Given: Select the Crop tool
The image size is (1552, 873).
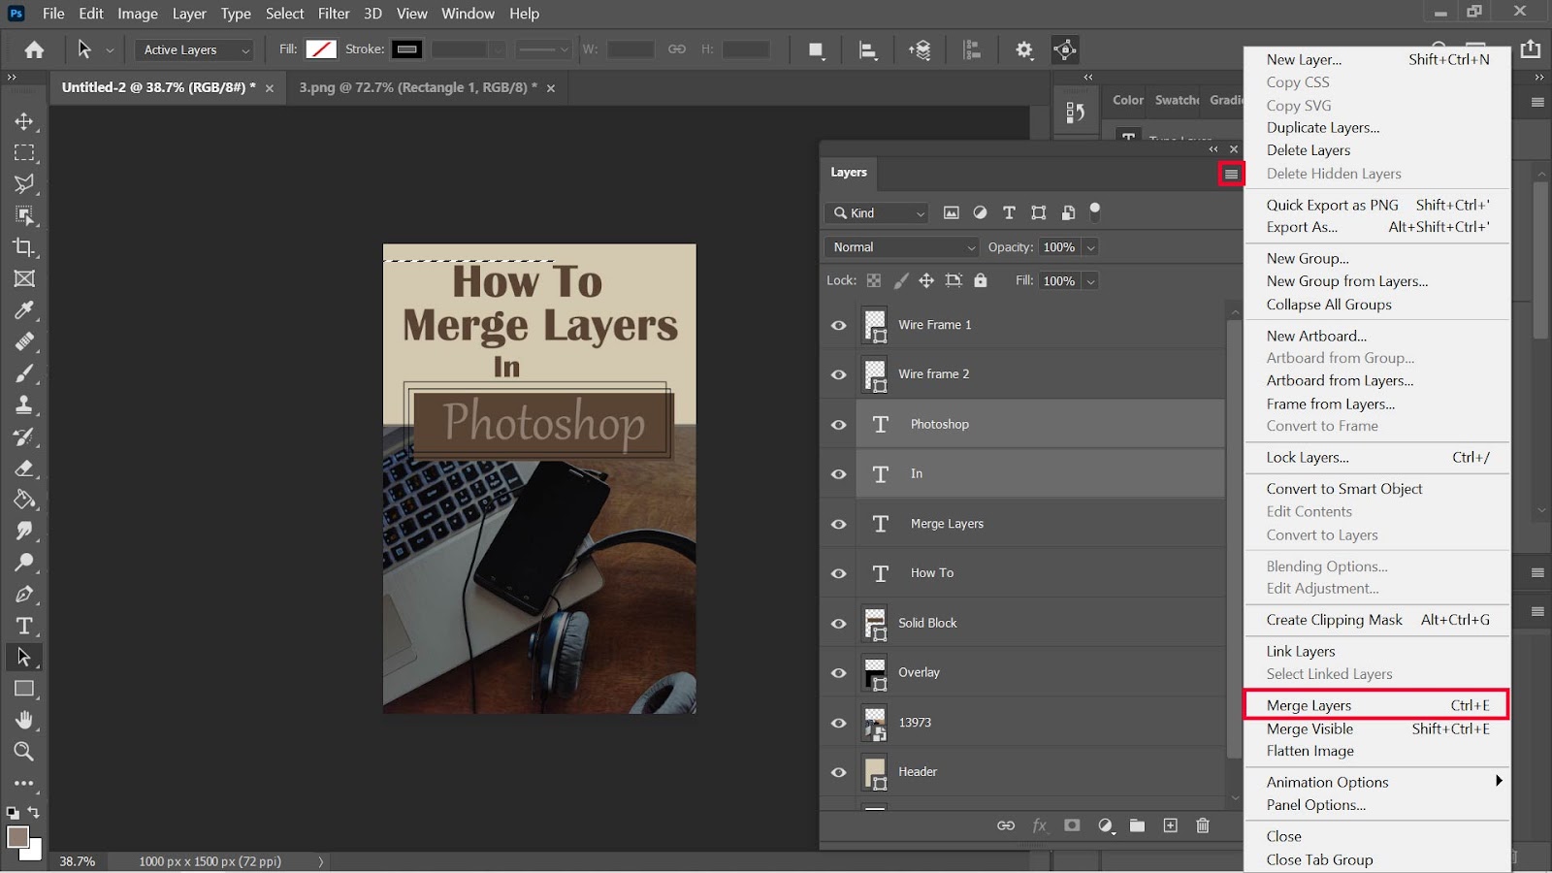Looking at the screenshot, I should point(24,246).
